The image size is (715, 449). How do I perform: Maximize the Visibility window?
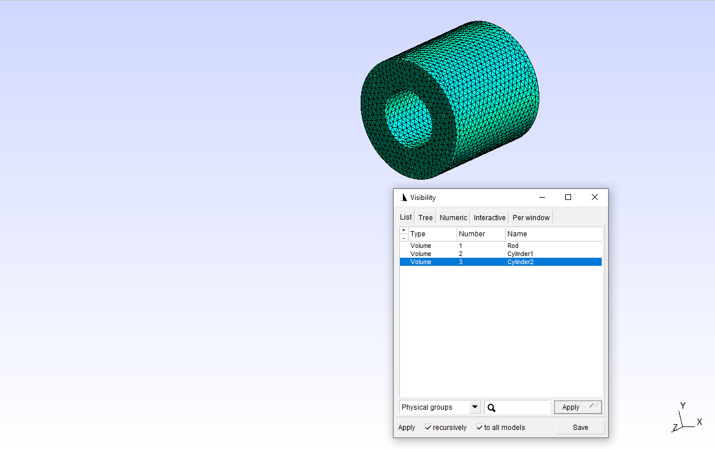[x=568, y=197]
